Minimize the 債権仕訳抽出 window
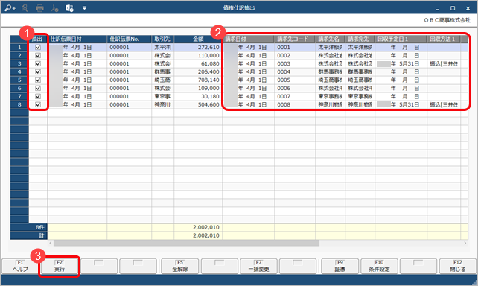Viewport: 478px width, 286px height. coord(438,8)
